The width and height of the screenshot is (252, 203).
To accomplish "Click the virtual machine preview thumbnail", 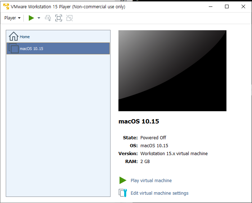I will click(x=172, y=71).
